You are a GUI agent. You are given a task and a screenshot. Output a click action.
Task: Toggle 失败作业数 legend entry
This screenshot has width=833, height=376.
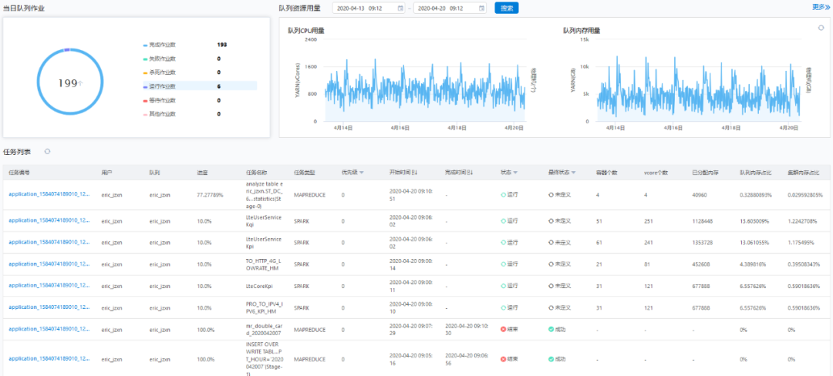(160, 59)
